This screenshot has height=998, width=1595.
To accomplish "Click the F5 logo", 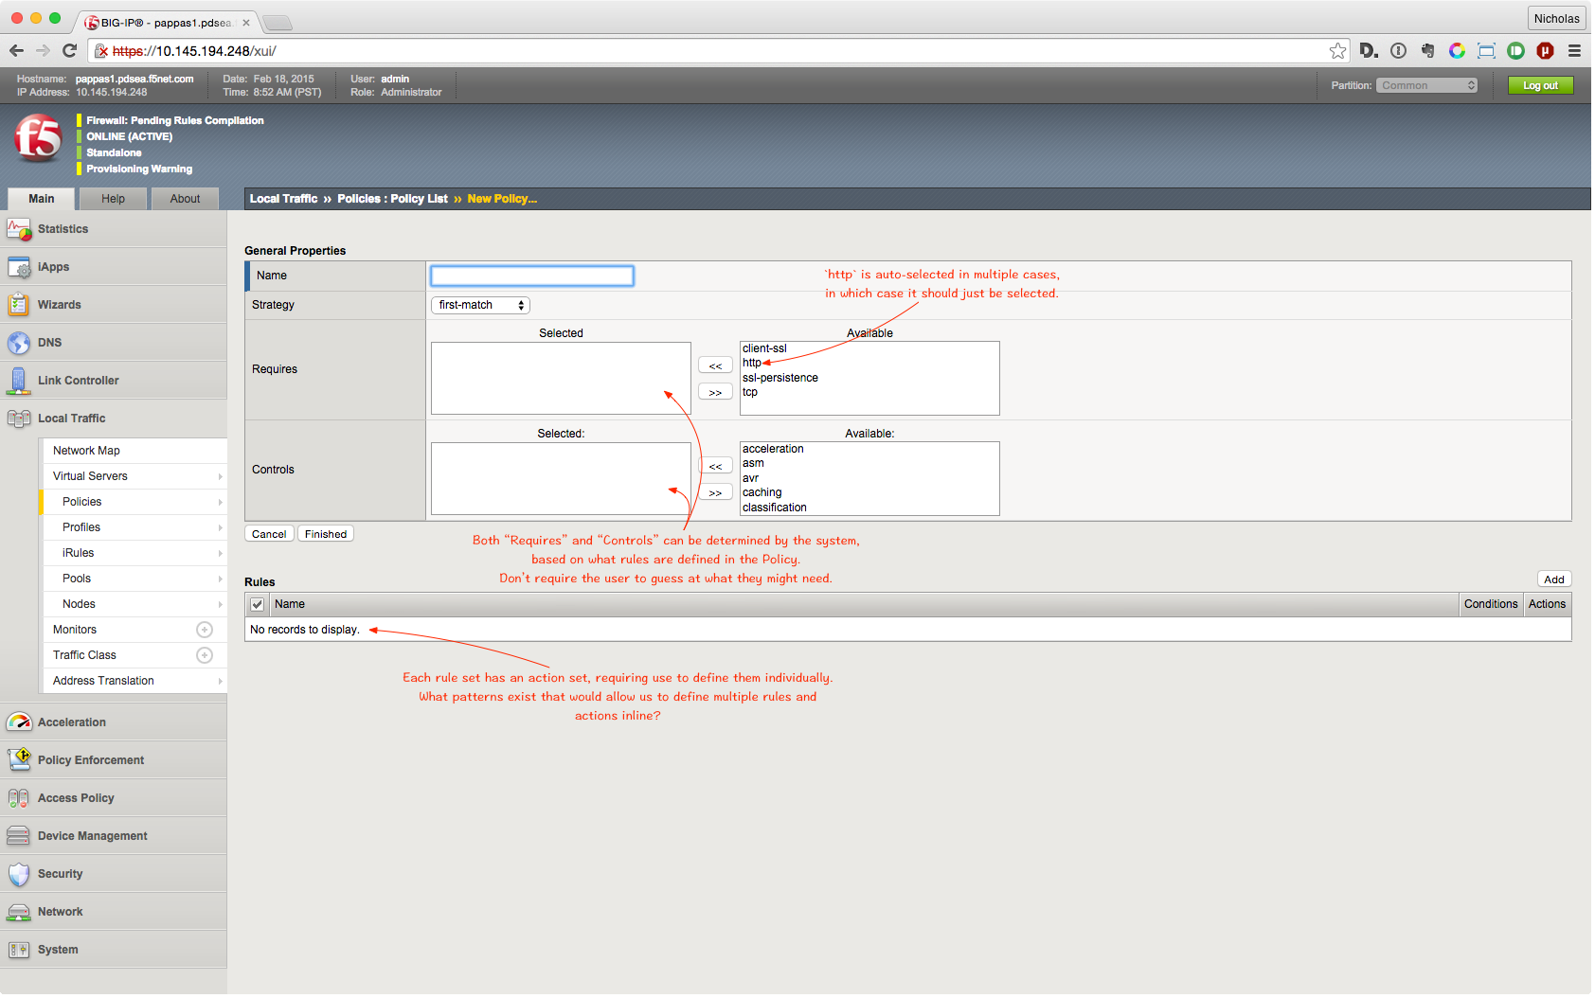I will 39,138.
